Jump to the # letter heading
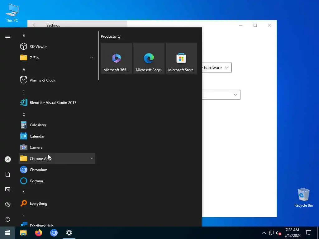This screenshot has width=319, height=239. [24, 36]
